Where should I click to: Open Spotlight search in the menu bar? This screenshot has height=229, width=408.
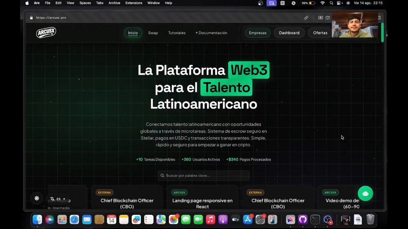(331, 3)
